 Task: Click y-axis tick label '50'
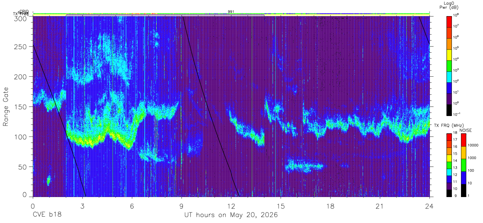pyautogui.click(x=23, y=166)
